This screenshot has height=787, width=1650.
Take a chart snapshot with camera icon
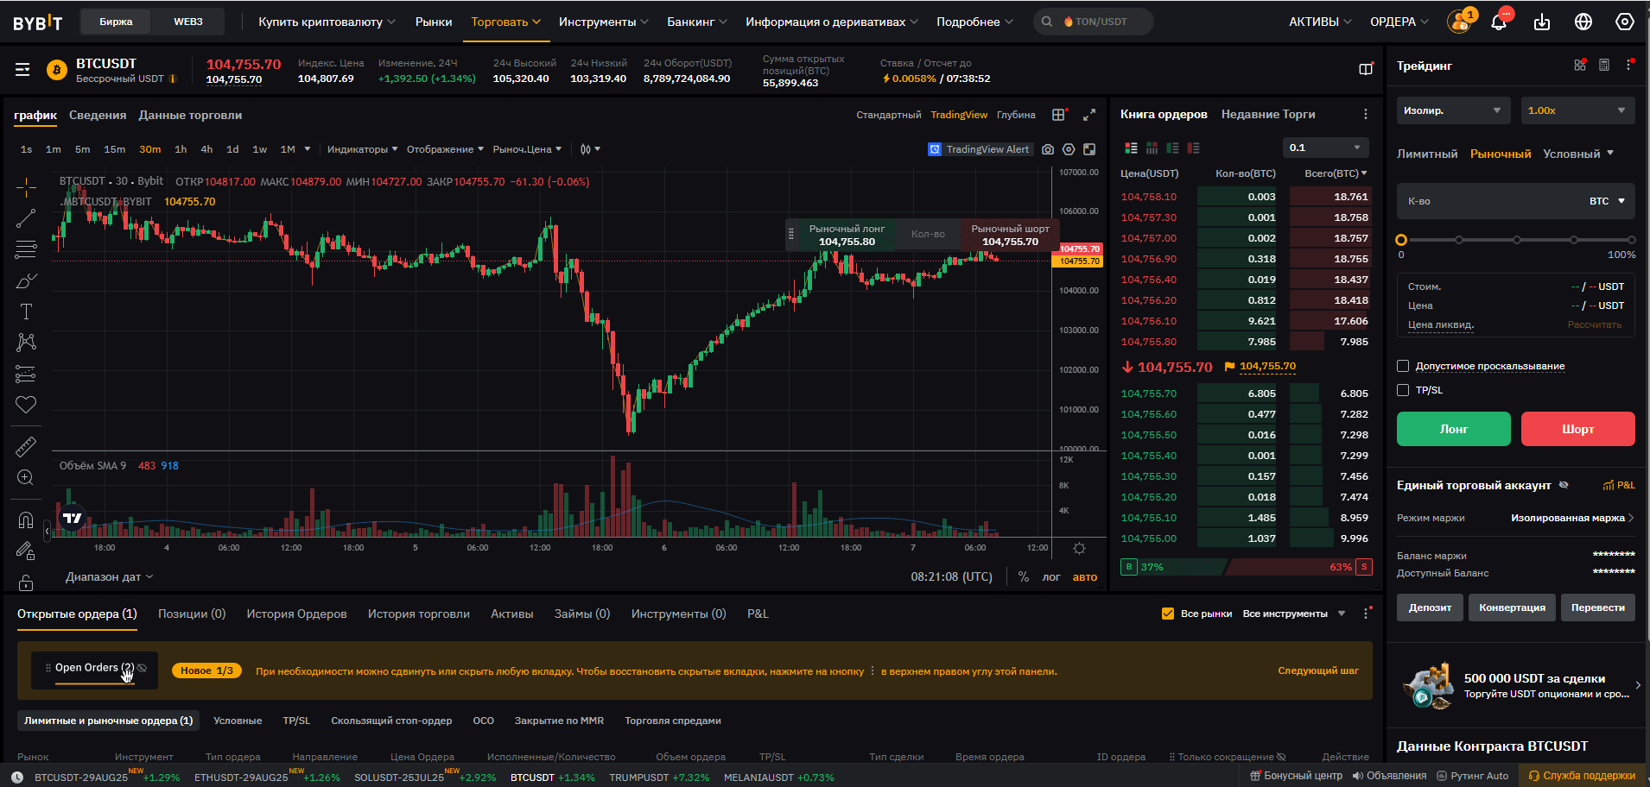click(x=1048, y=149)
